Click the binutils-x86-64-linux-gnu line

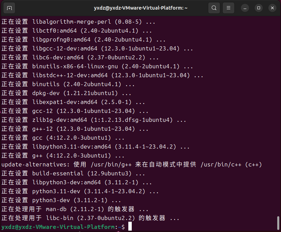click(x=97, y=66)
